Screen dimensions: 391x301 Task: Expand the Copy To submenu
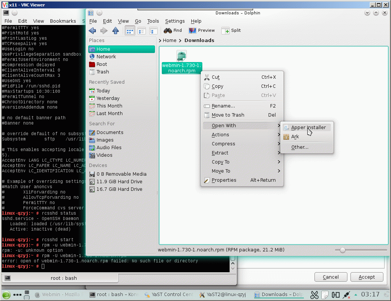(221, 162)
